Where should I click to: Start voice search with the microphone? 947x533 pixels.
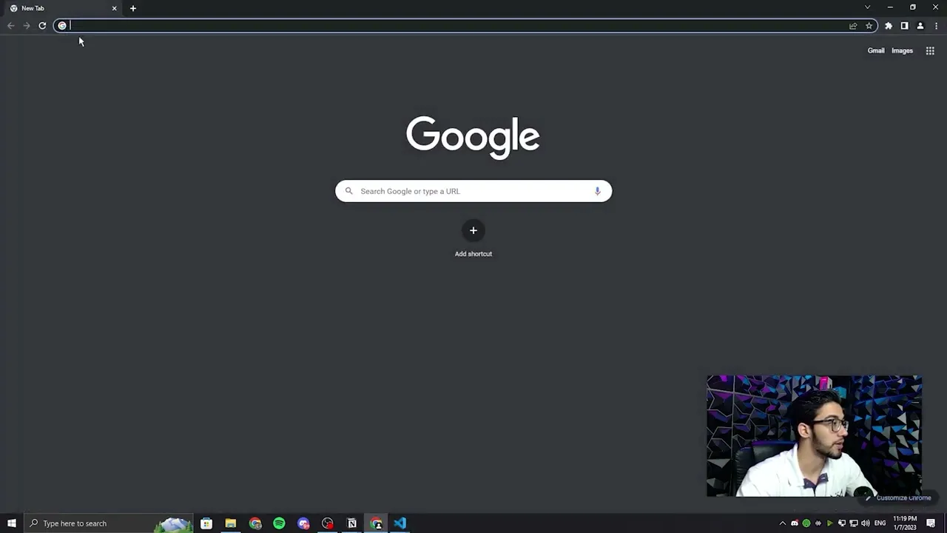pos(597,191)
